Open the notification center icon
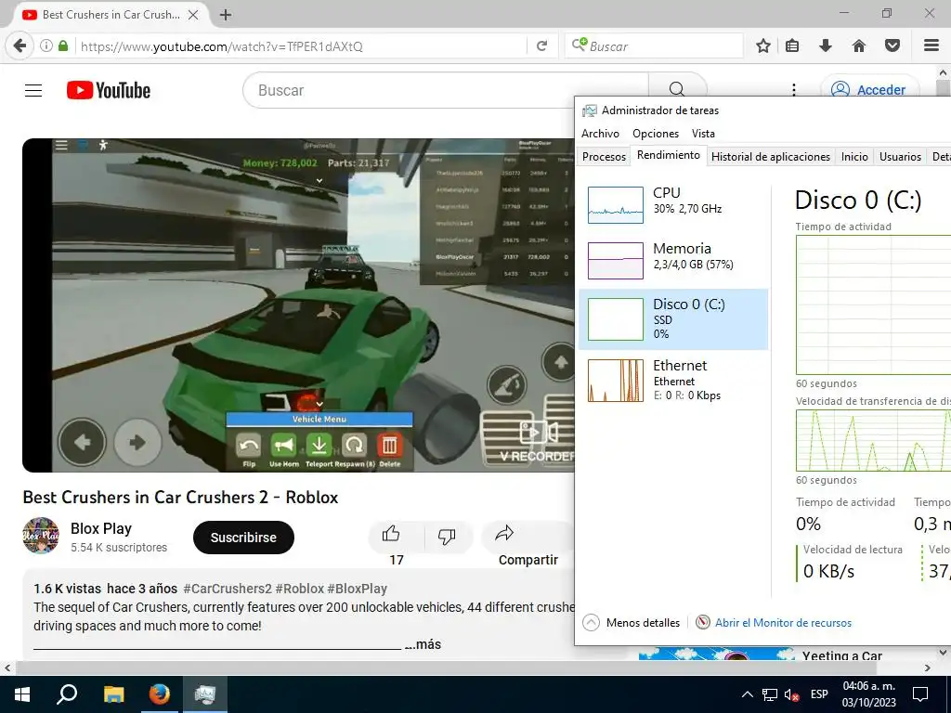The height and width of the screenshot is (713, 951). (x=920, y=694)
